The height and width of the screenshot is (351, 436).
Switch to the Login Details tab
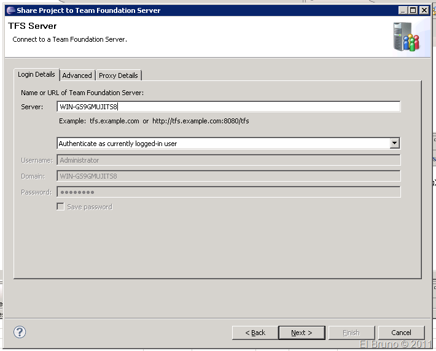(36, 75)
